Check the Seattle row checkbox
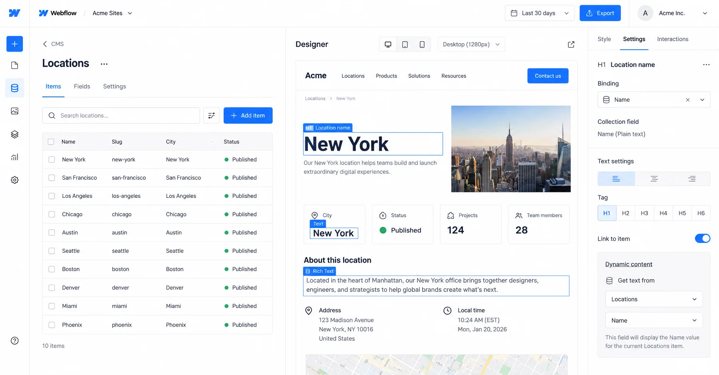 pos(52,251)
